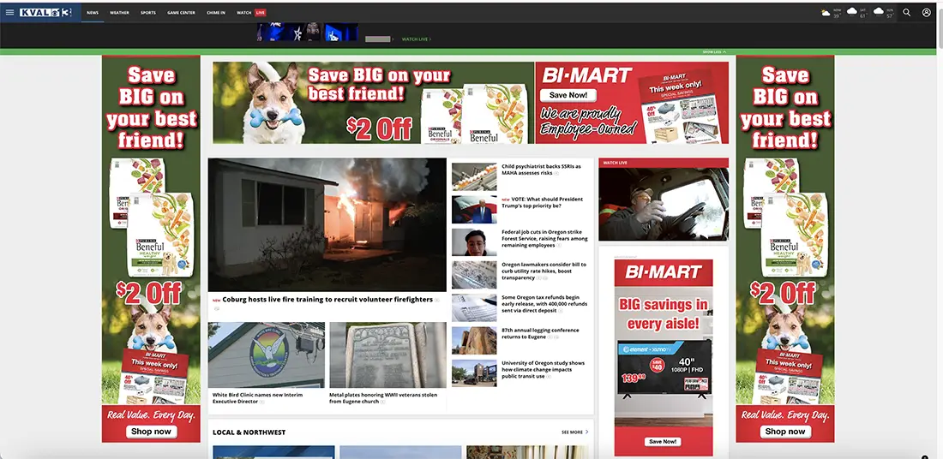The width and height of the screenshot is (943, 459).
Task: Open the Chime In menu item
Action: pos(216,13)
